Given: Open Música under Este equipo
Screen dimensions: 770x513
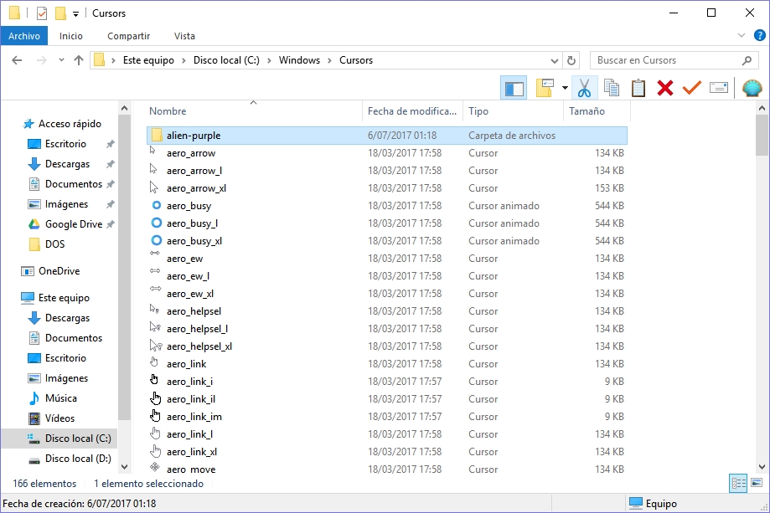Looking at the screenshot, I should point(61,398).
